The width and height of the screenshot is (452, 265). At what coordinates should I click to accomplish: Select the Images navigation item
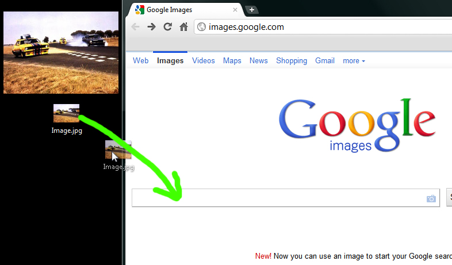(x=170, y=61)
